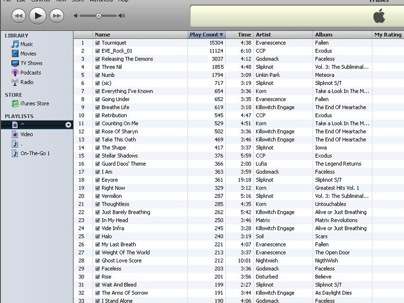Click album Iowa
The height and width of the screenshot is (303, 404).
coord(321,147)
